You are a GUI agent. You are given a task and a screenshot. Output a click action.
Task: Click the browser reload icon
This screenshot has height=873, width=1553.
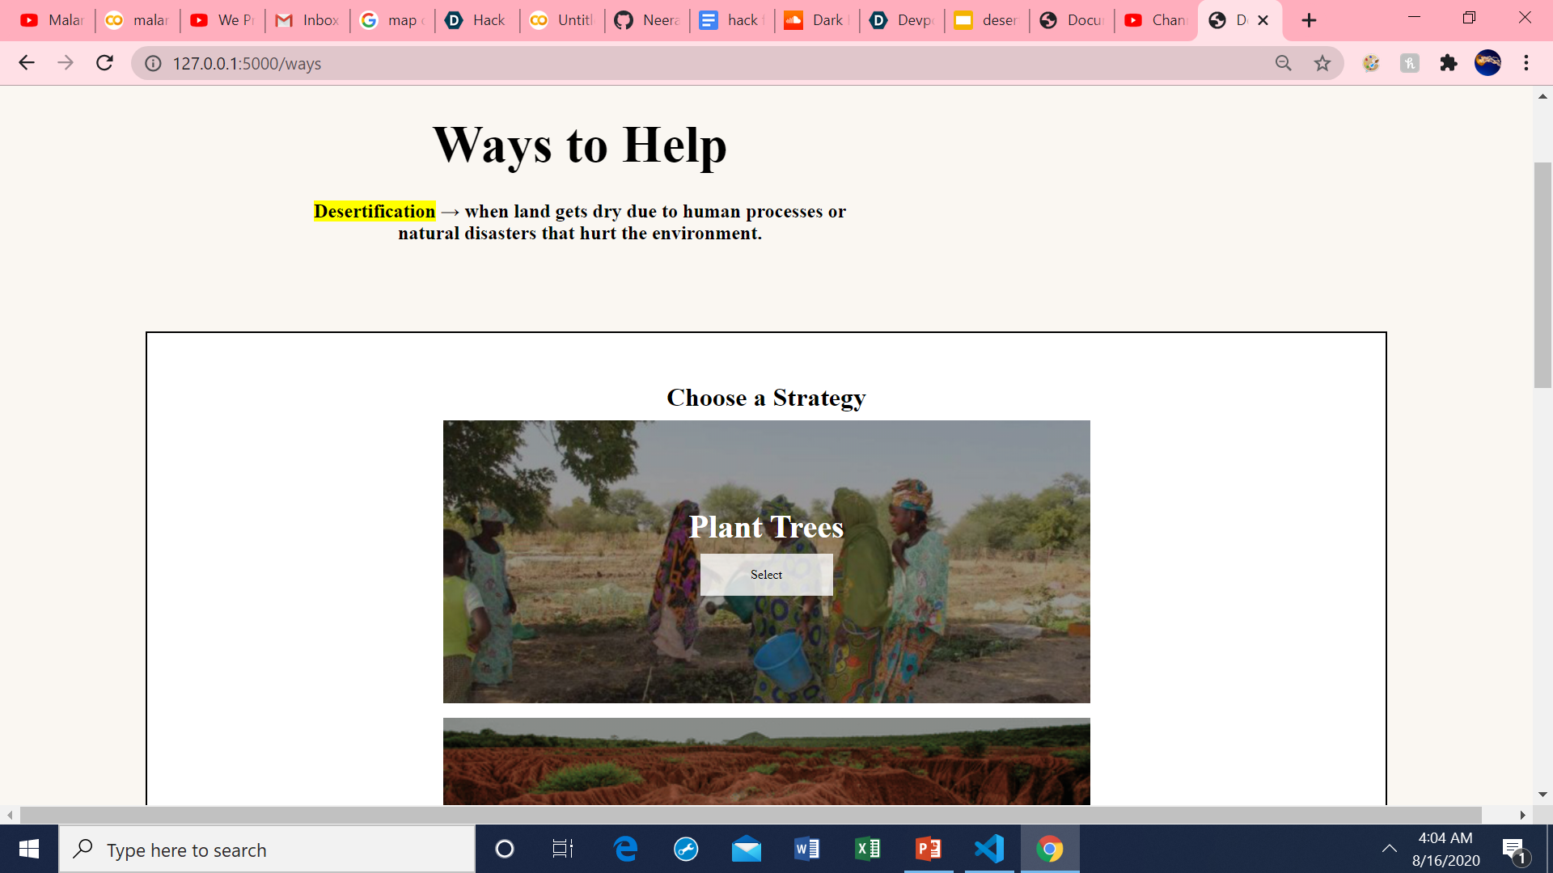[x=104, y=63]
